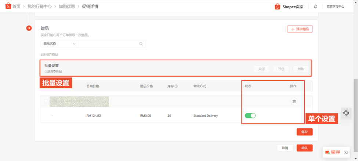Open the 聊聊 chat button

[x=333, y=152]
